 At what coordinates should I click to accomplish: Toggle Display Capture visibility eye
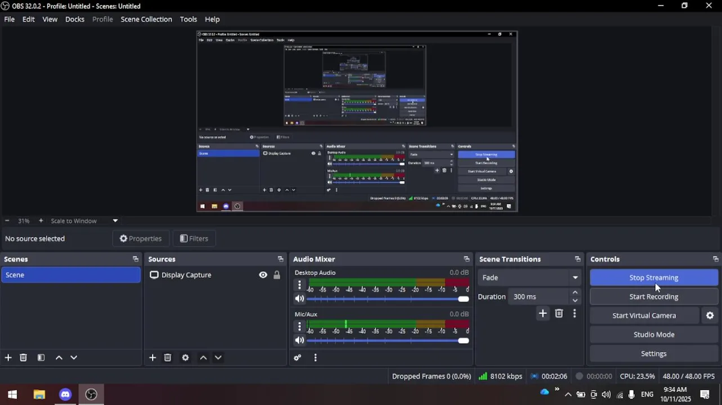tap(263, 275)
